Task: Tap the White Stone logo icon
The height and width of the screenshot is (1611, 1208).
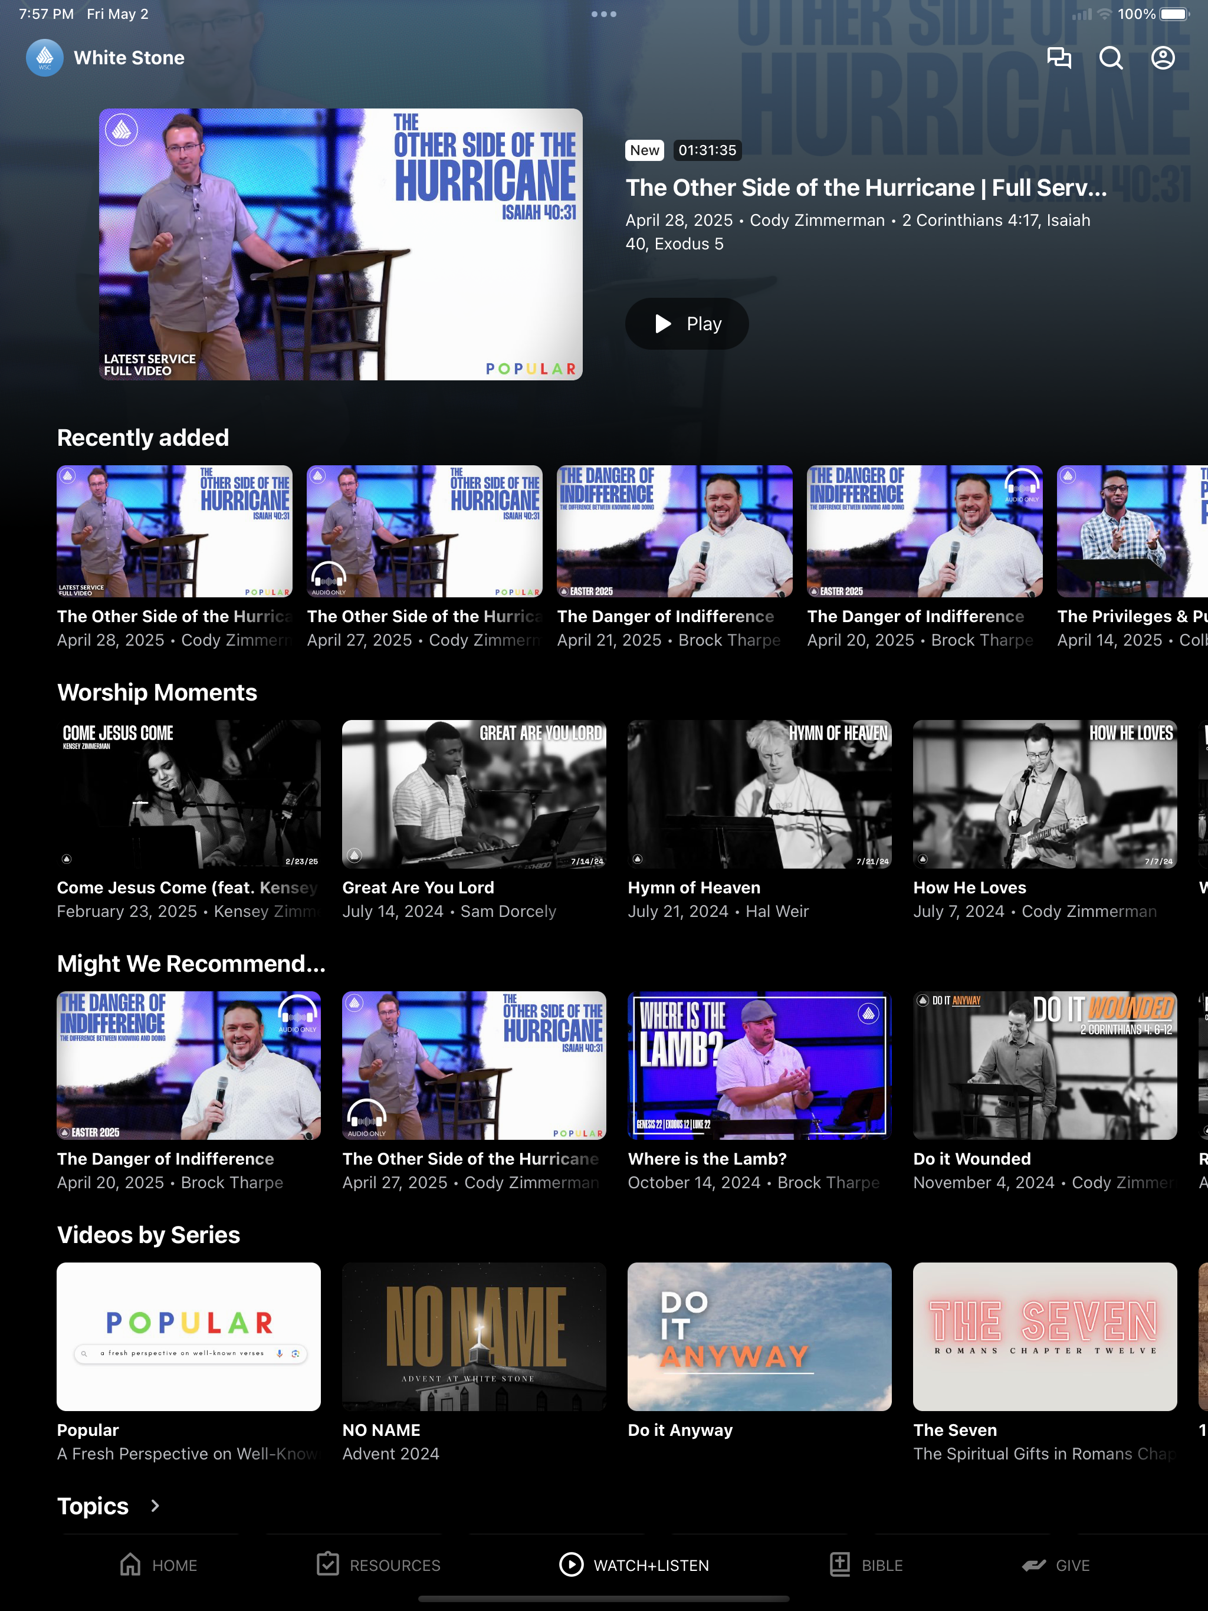Action: point(44,58)
